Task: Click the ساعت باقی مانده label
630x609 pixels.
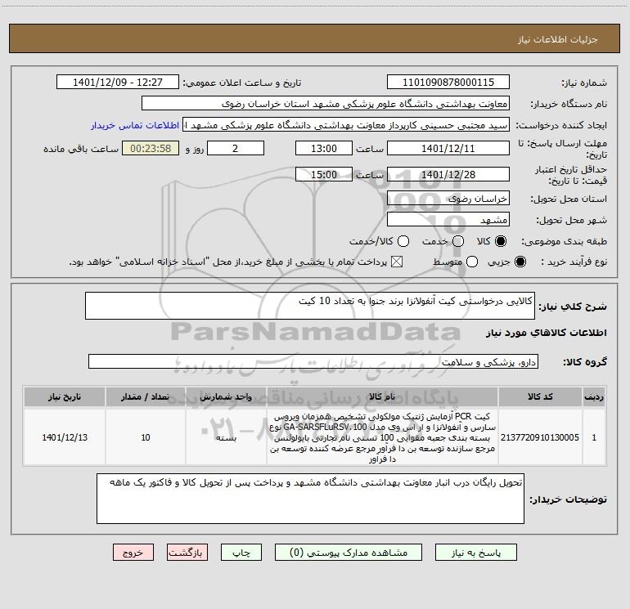Action: [81, 149]
